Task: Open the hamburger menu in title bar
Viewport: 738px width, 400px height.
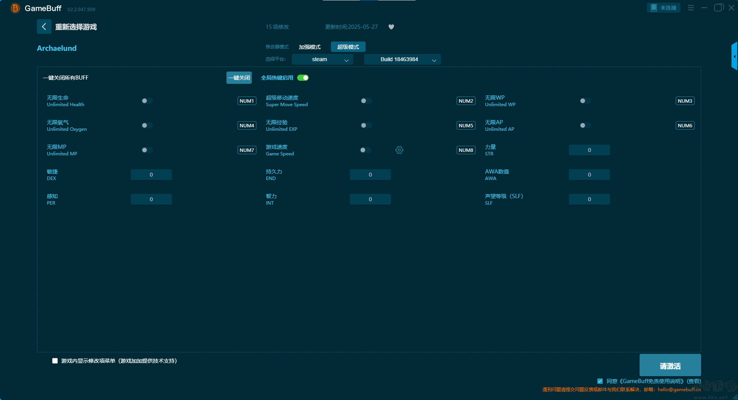Action: tap(691, 8)
